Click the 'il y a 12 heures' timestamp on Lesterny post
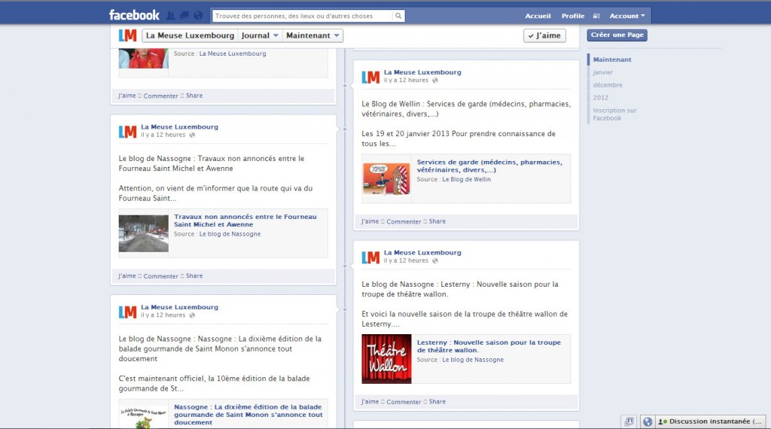Screen dimensions: 771x429 click(406, 260)
